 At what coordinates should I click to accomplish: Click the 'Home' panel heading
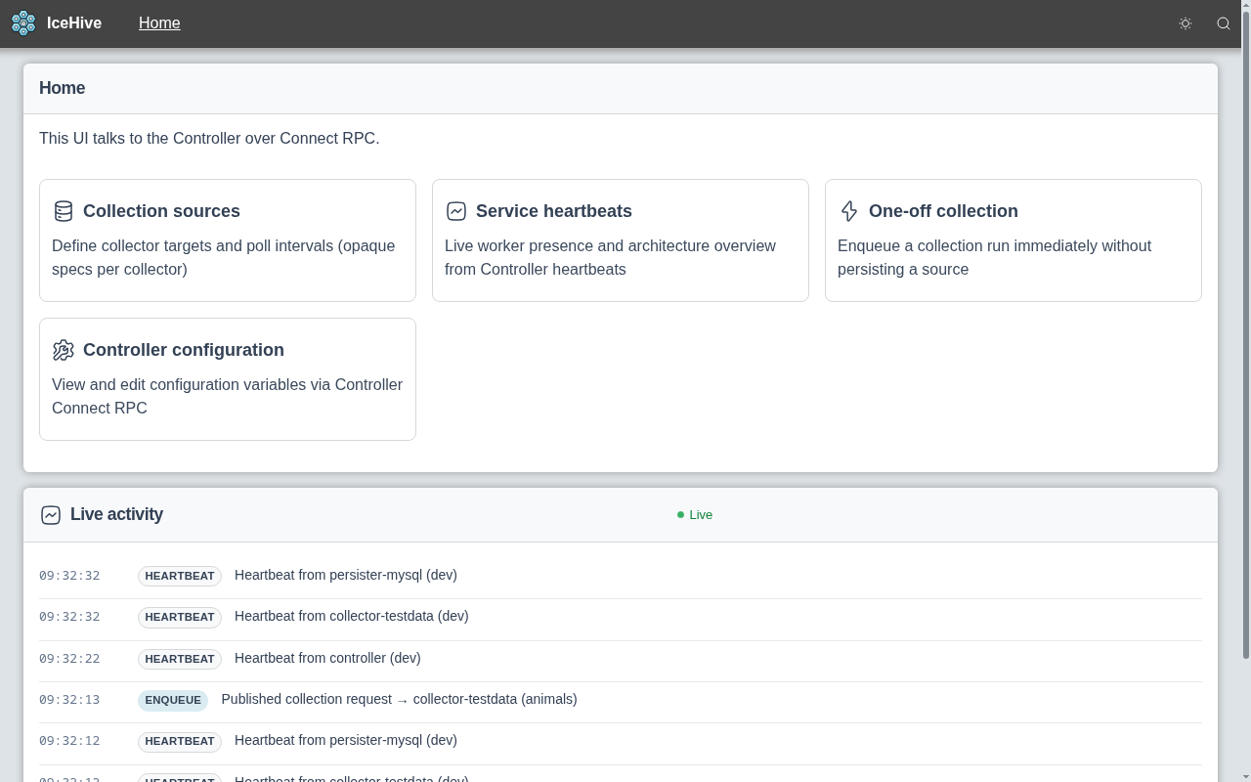[x=63, y=88]
